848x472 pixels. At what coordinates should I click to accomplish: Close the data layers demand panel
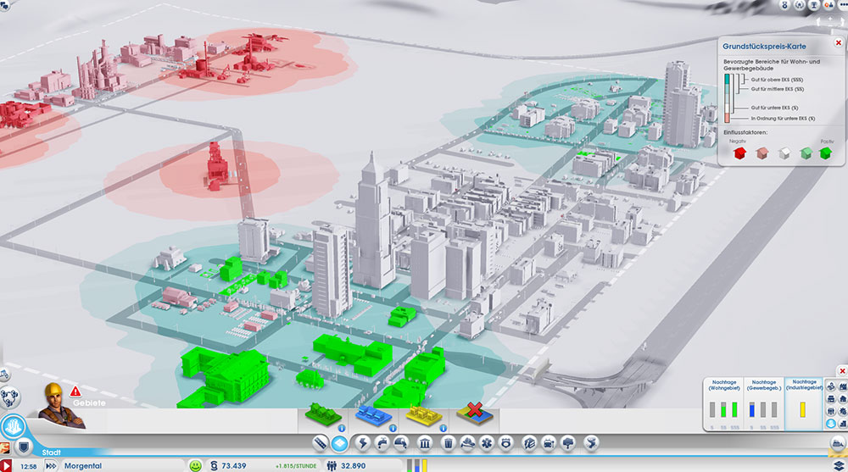(842, 371)
